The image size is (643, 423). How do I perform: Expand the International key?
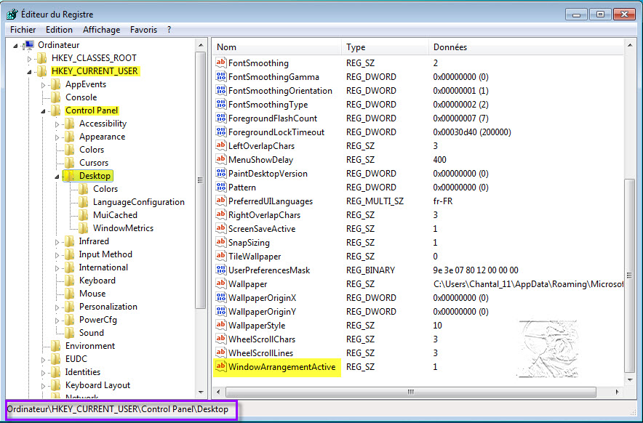pyautogui.click(x=57, y=268)
